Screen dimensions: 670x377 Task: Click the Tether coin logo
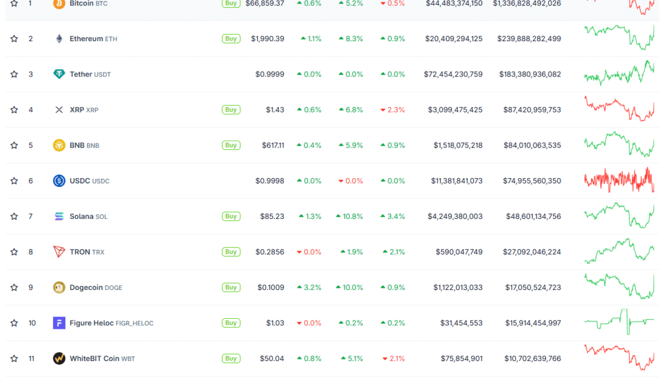click(x=59, y=74)
